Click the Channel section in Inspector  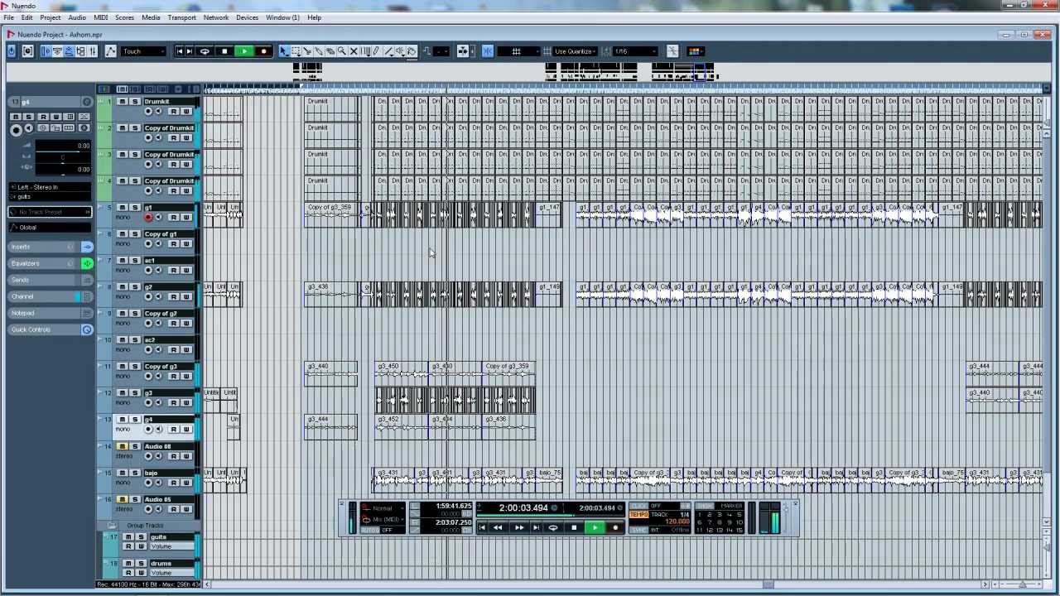tap(43, 296)
